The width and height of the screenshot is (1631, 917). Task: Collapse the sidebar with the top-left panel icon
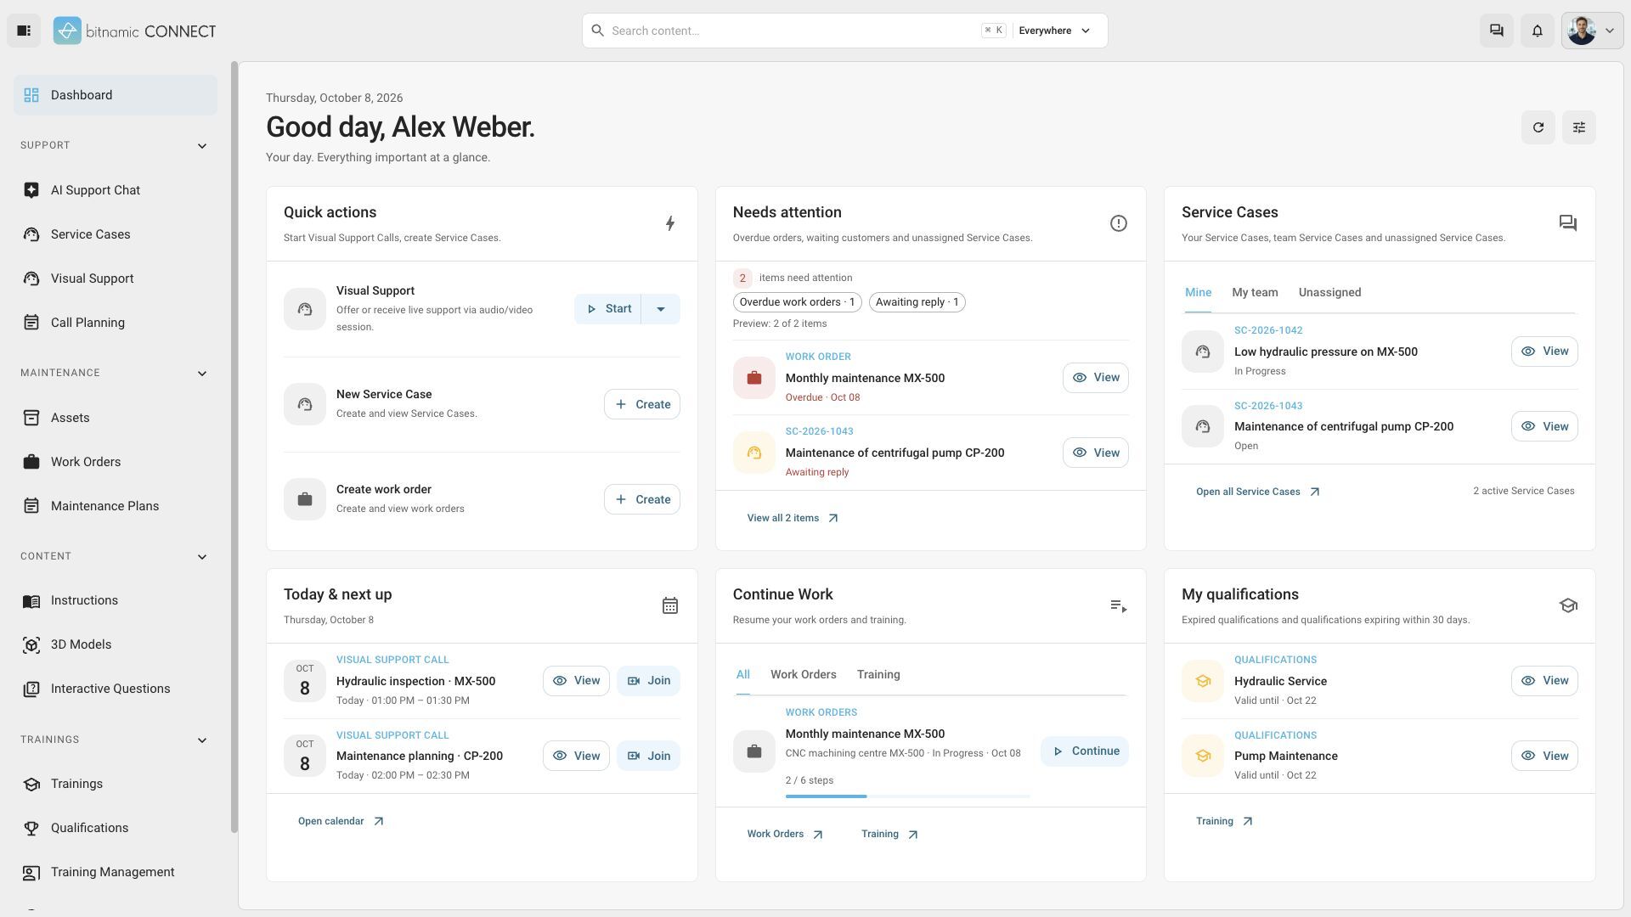coord(24,31)
